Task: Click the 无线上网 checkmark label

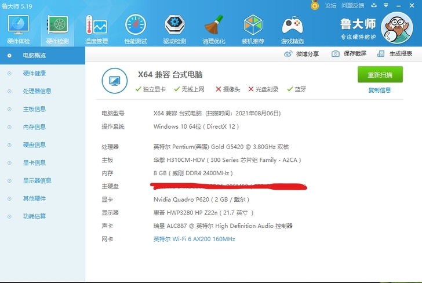Action: pos(189,89)
